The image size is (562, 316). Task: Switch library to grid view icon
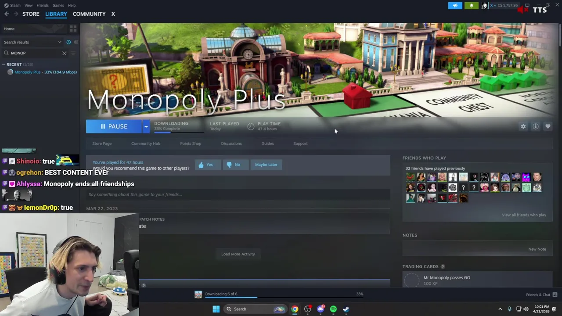coord(73,29)
